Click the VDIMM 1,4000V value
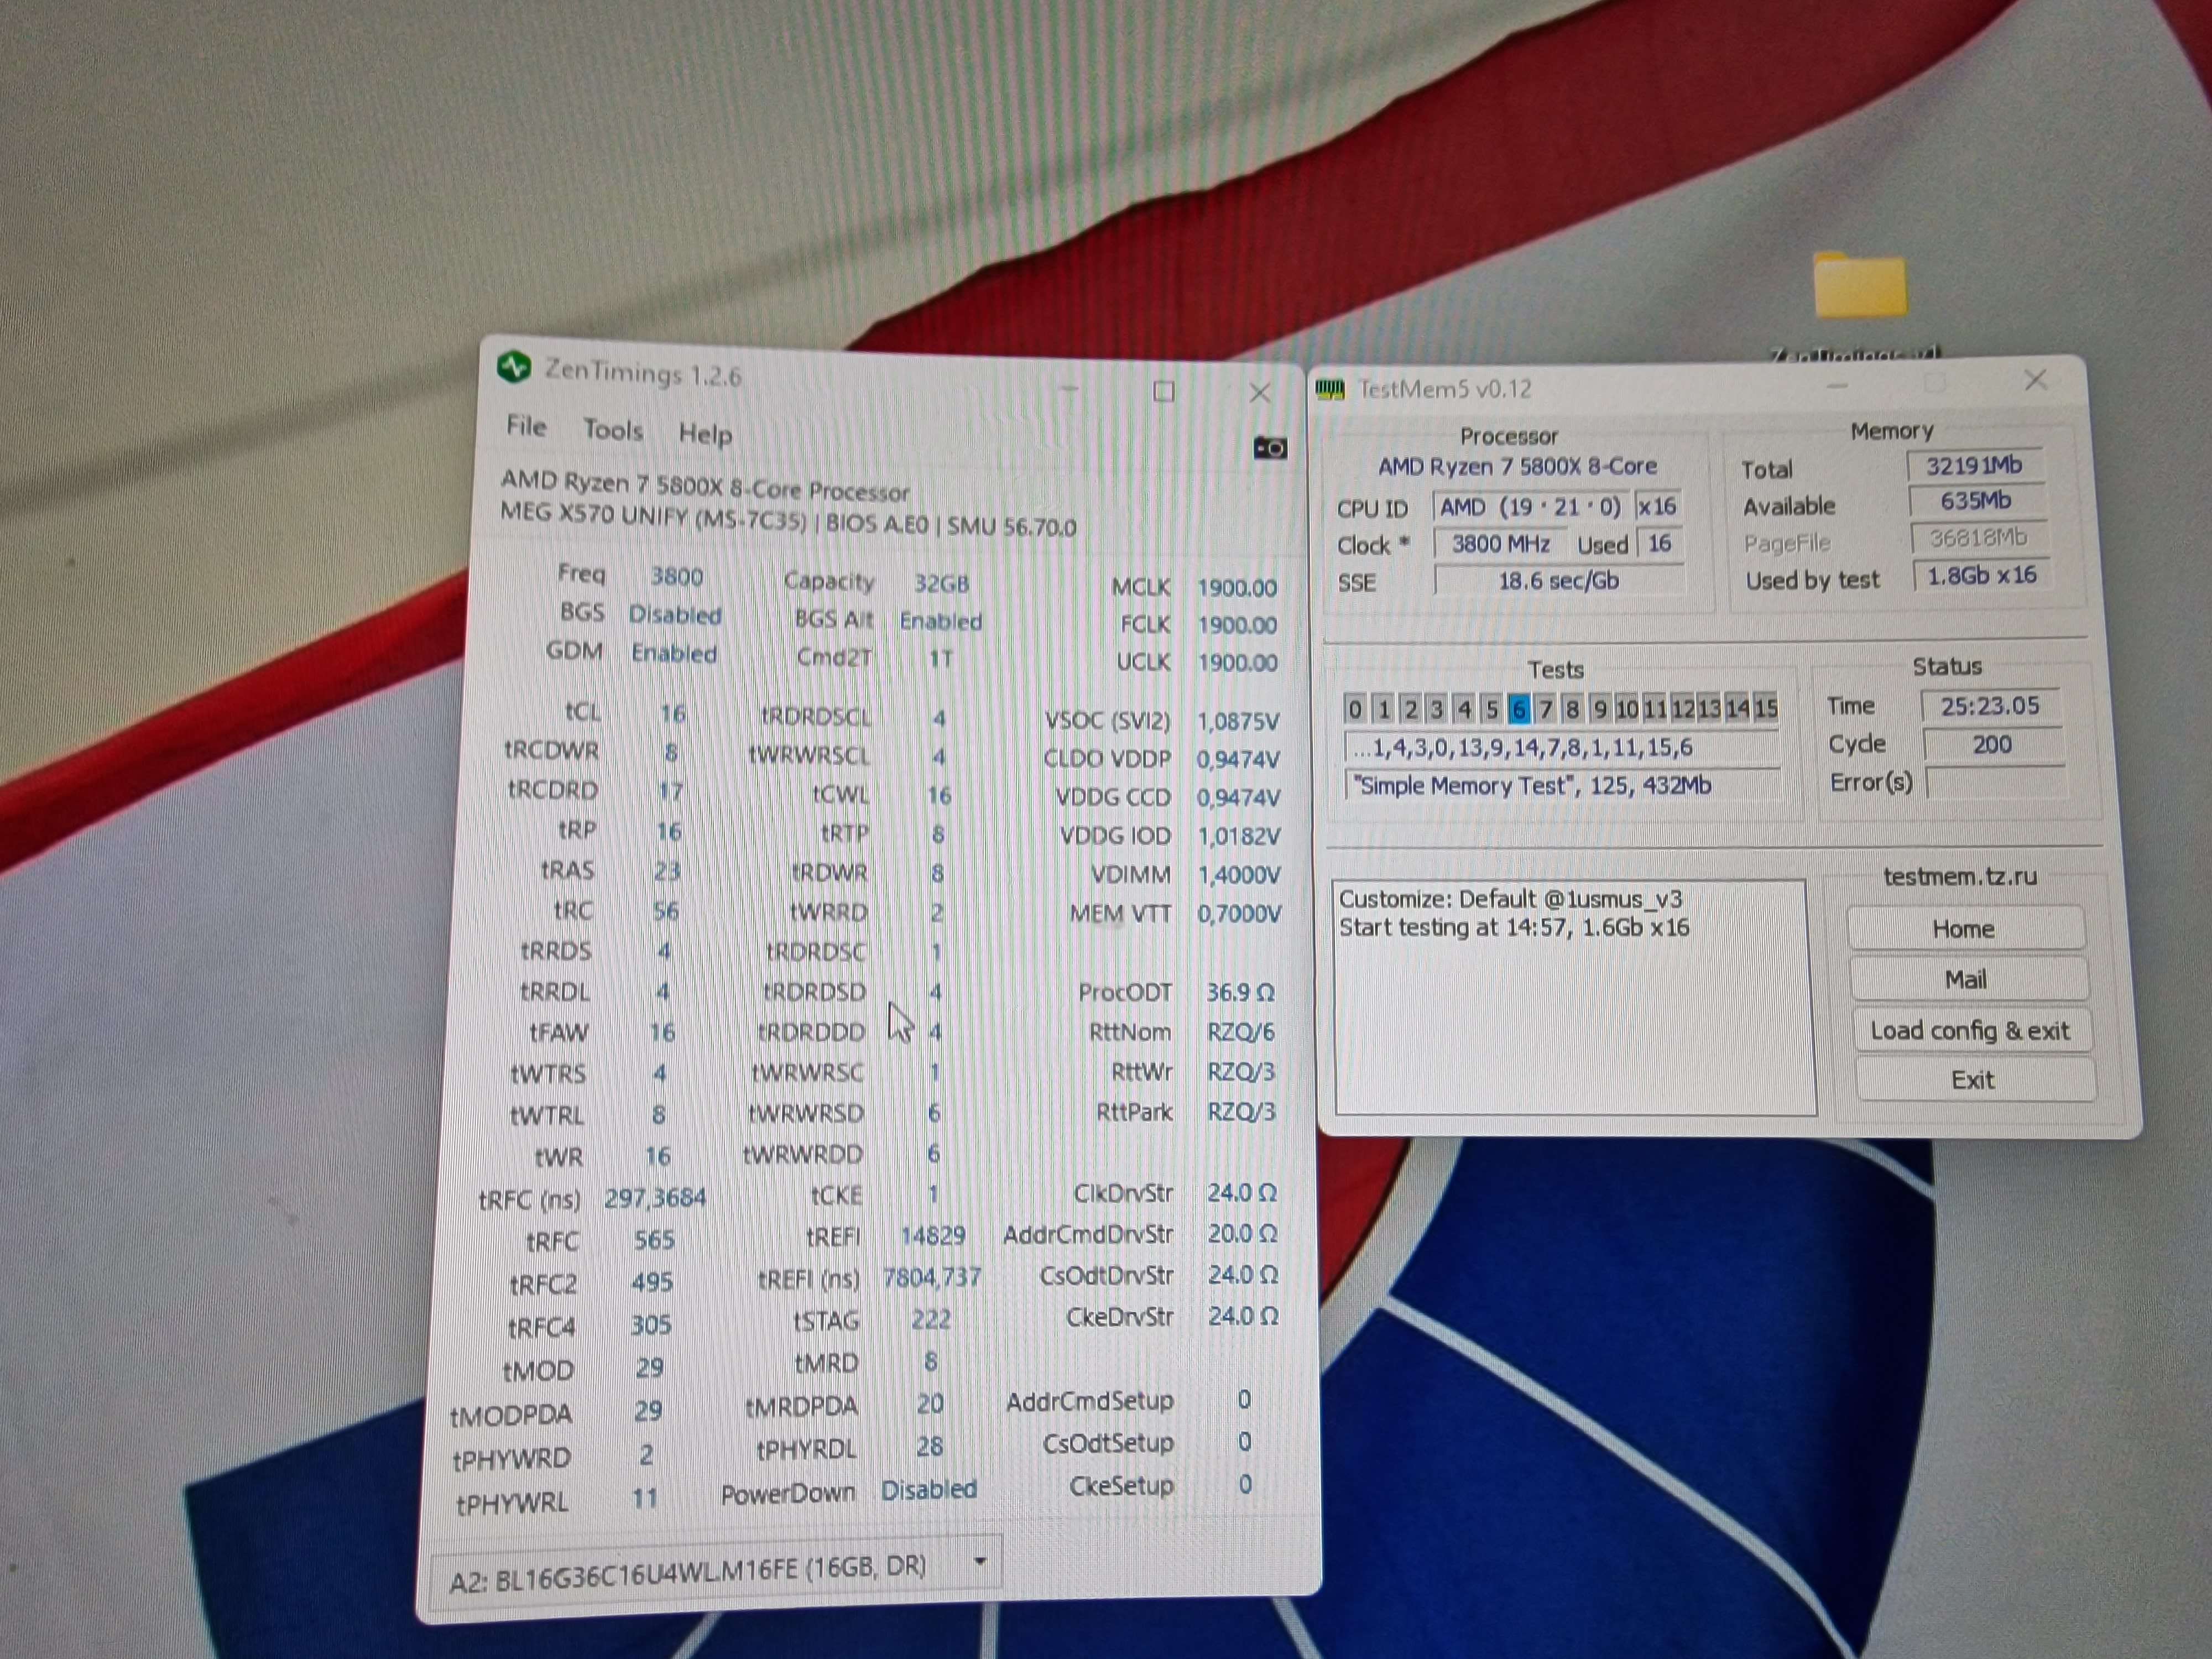 point(1239,875)
